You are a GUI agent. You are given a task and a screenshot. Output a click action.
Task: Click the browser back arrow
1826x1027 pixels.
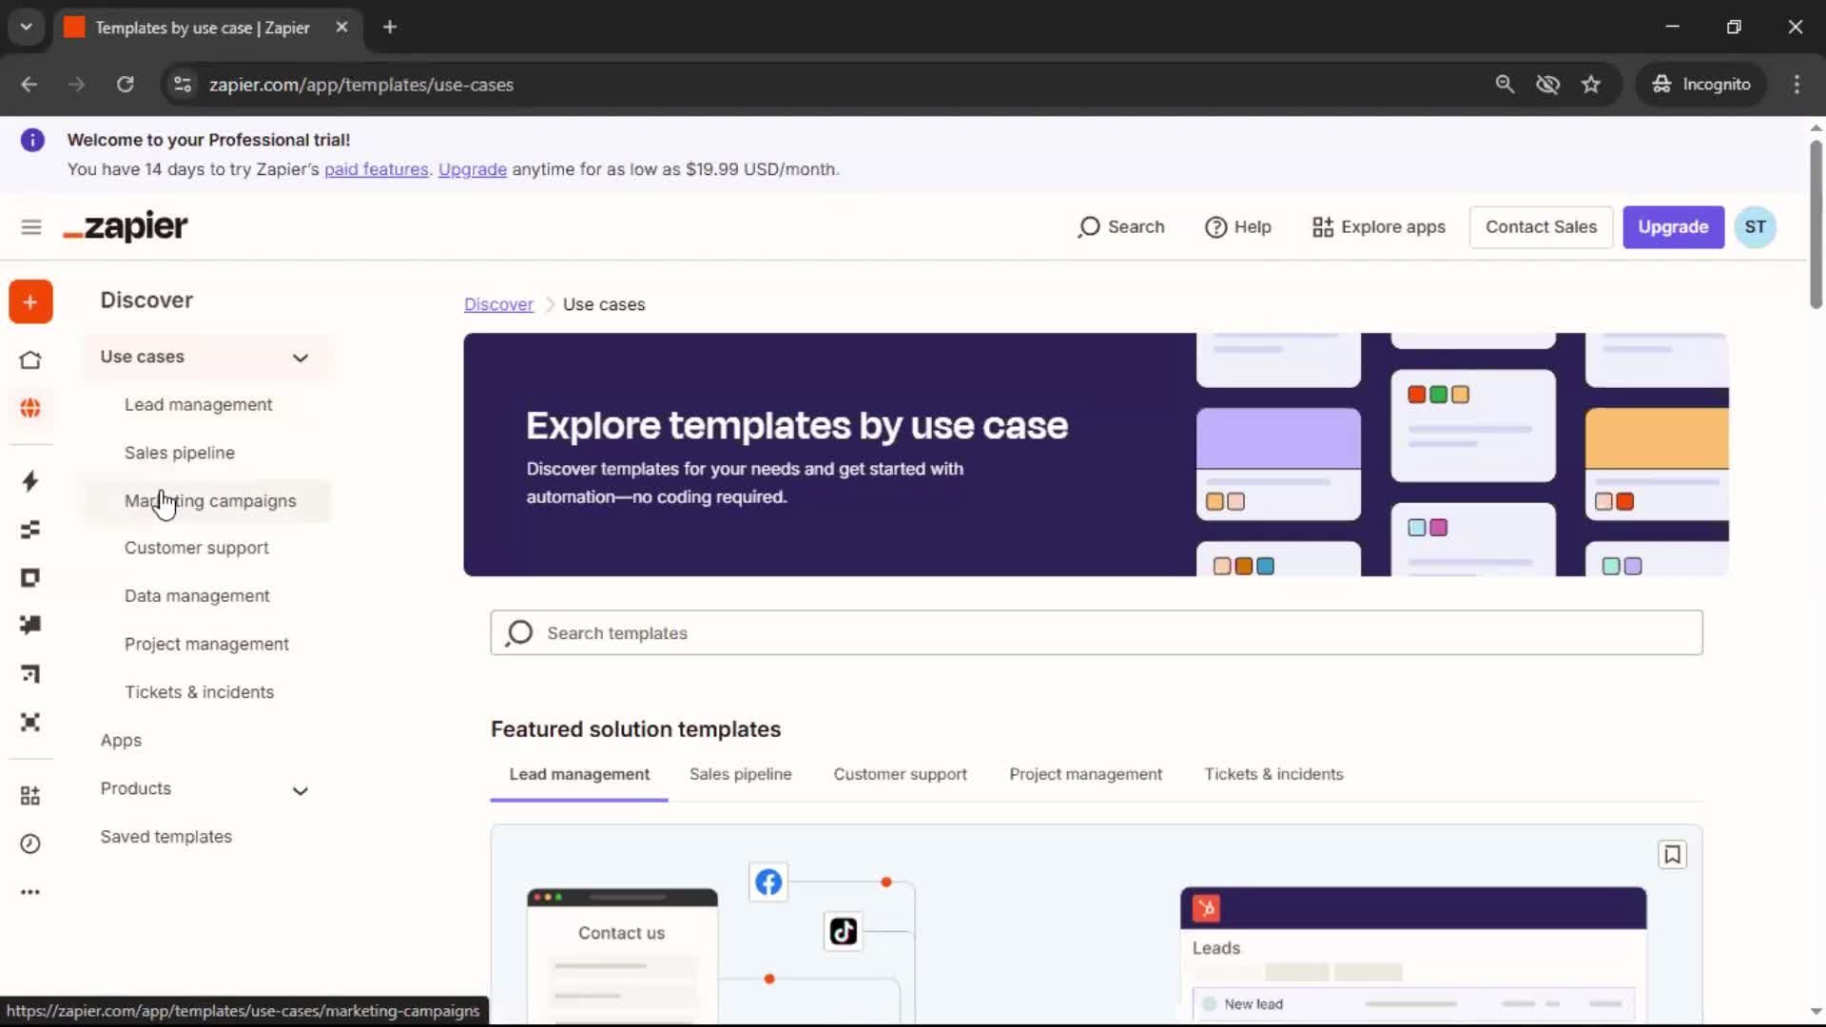point(29,85)
